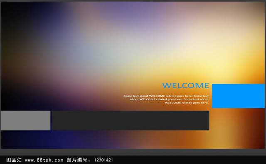
Task: Select the solid blue rectangle block
Action: point(238,96)
